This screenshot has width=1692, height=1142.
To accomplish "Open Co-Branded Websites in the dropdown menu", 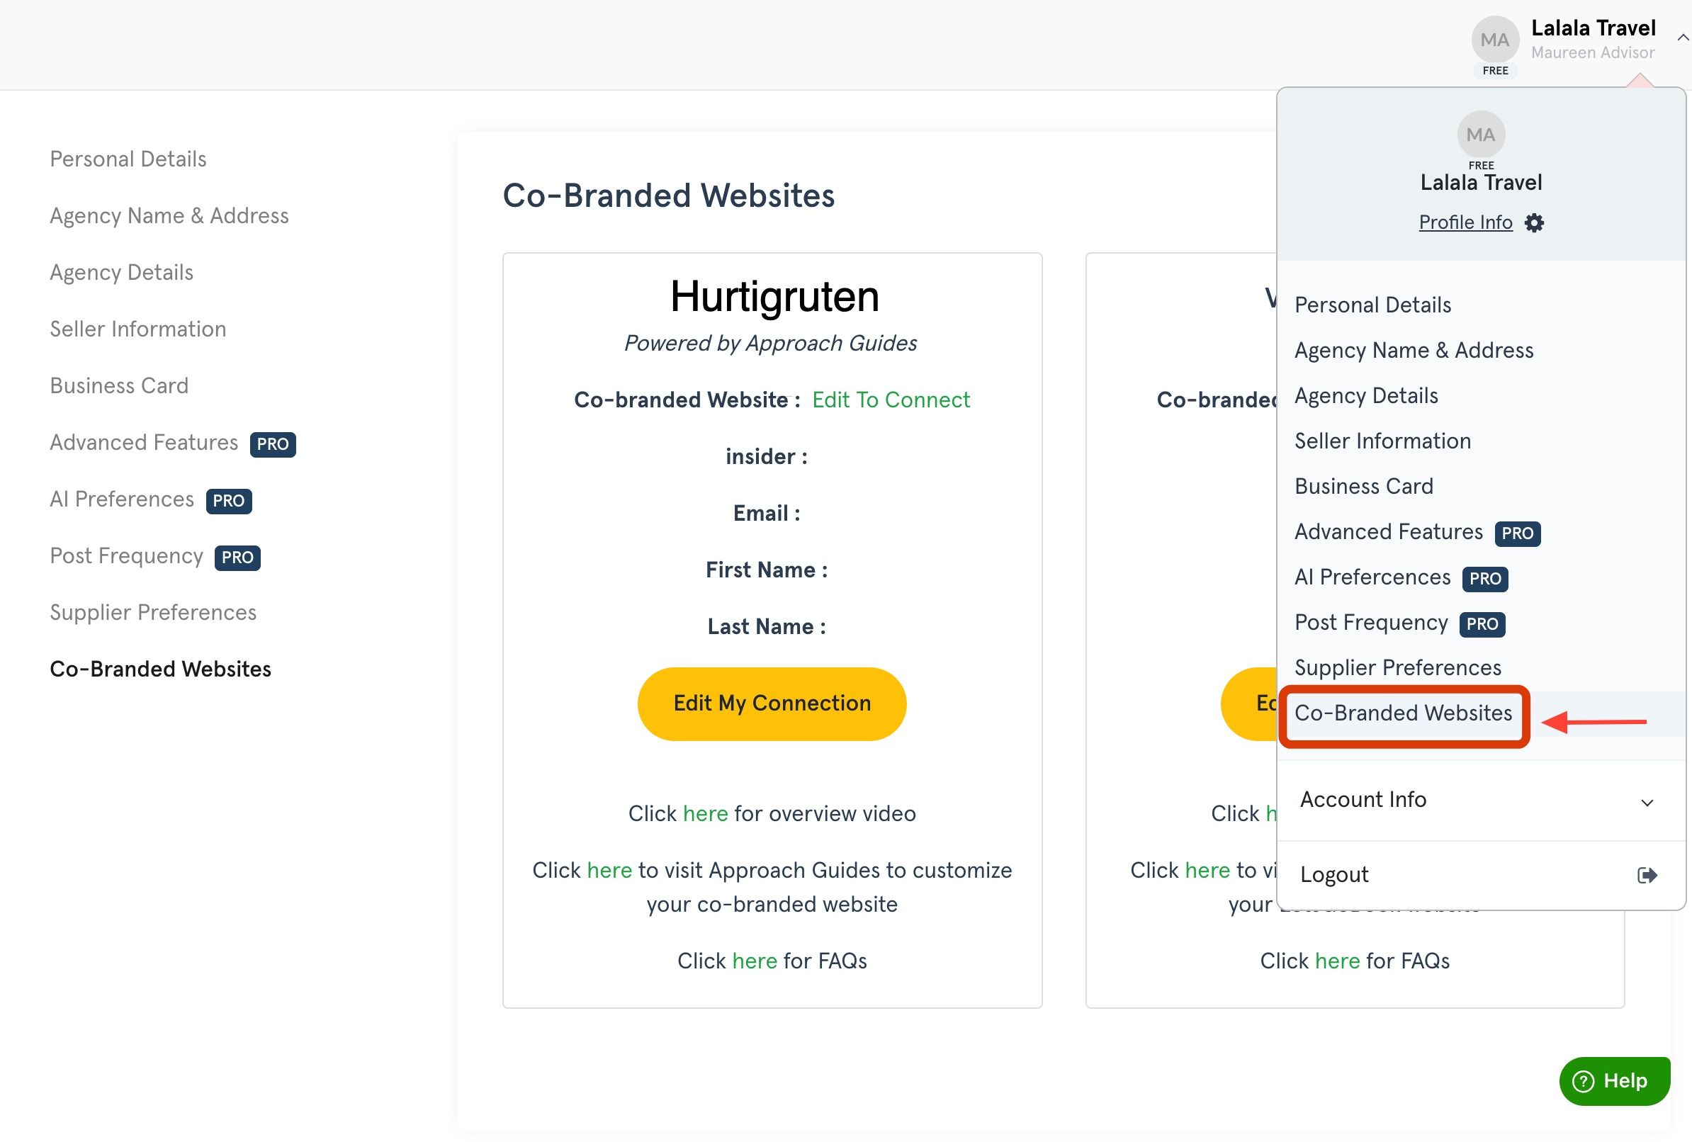I will pyautogui.click(x=1402, y=713).
